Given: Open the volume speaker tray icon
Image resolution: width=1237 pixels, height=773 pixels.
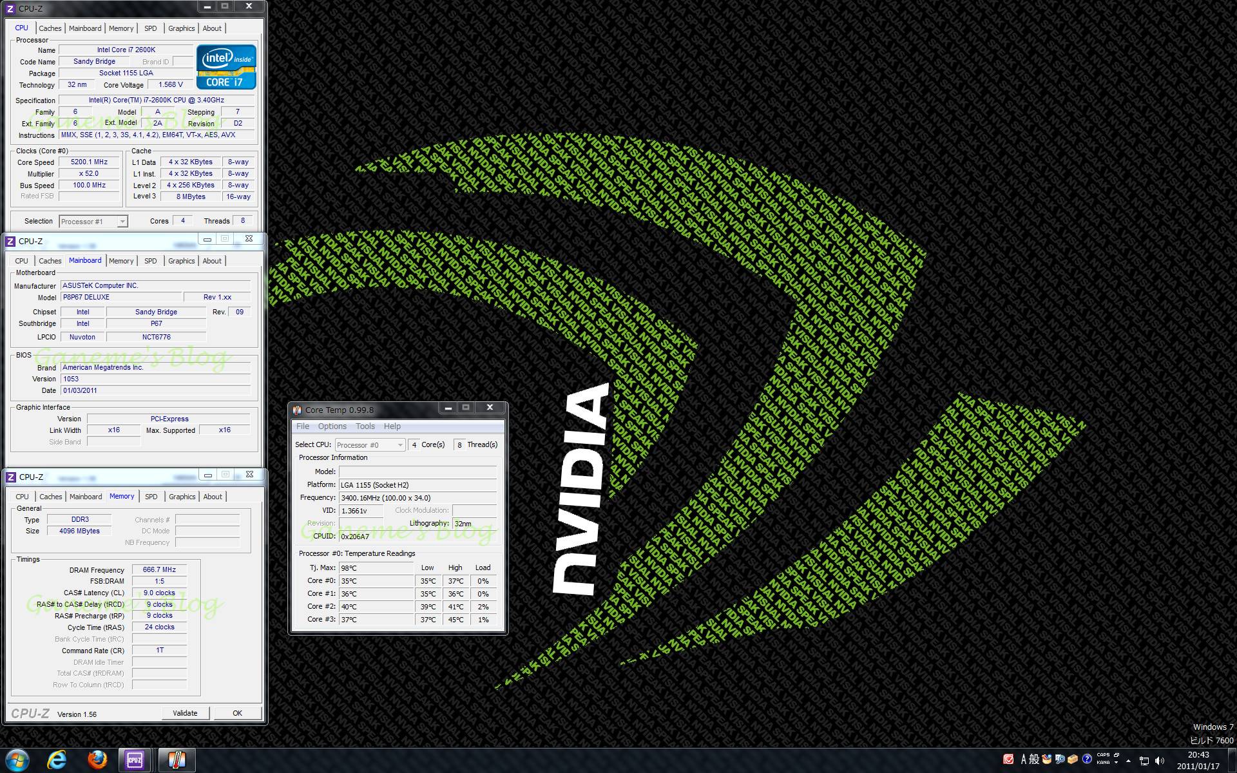Looking at the screenshot, I should (1160, 761).
